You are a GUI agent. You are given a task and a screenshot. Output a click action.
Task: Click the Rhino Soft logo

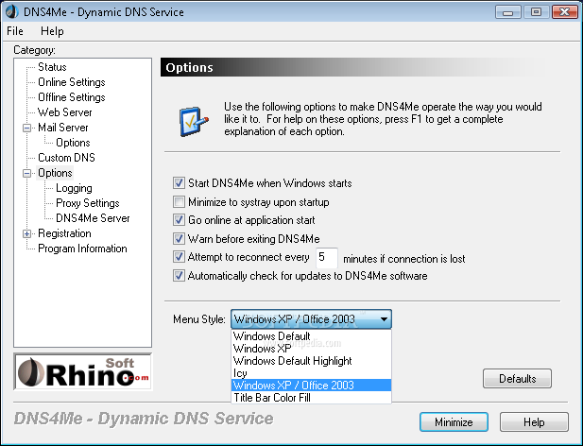click(x=83, y=371)
